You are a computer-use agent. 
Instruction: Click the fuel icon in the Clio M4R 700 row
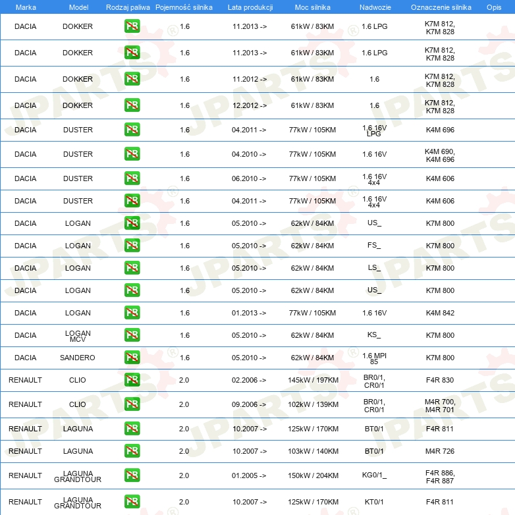click(x=132, y=404)
